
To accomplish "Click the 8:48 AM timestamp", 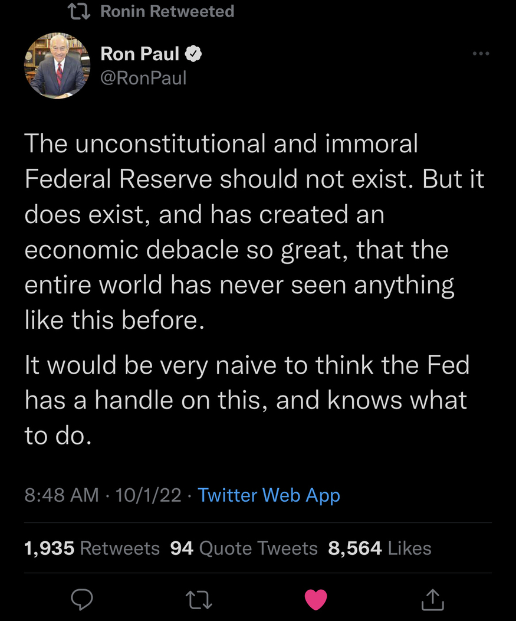I will (61, 495).
